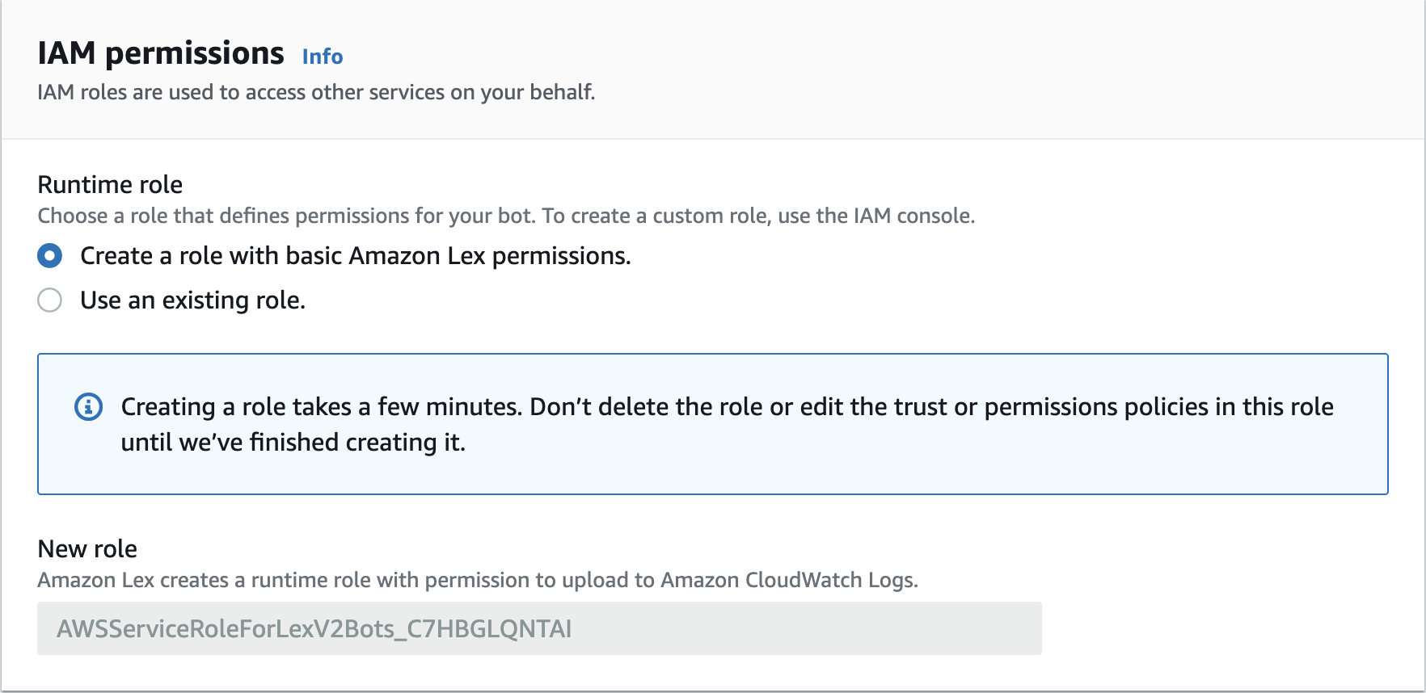Click the info icon in the blue alert
The image size is (1426, 693).
(89, 406)
